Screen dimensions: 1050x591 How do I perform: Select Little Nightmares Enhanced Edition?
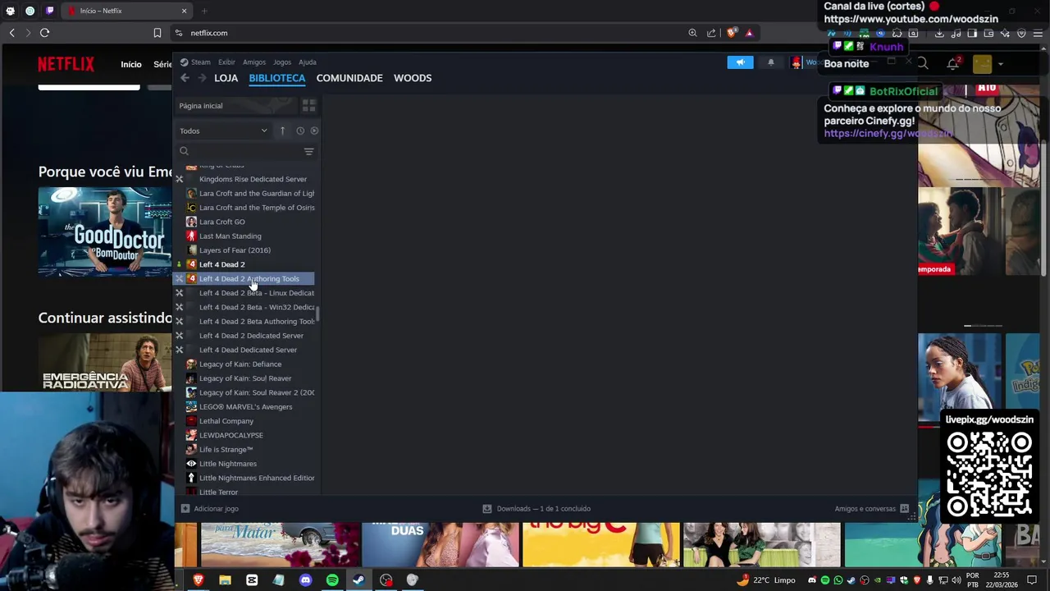click(x=246, y=478)
